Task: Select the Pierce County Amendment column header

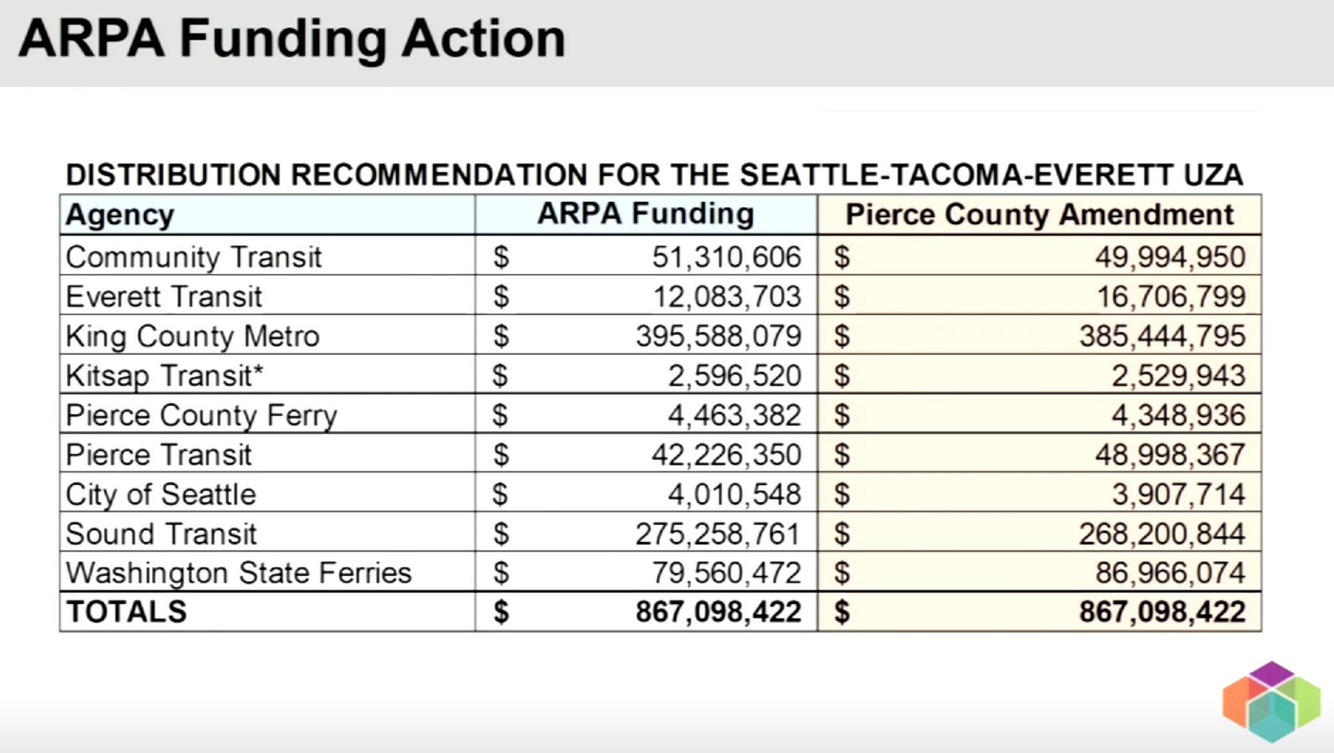Action: 1039,215
